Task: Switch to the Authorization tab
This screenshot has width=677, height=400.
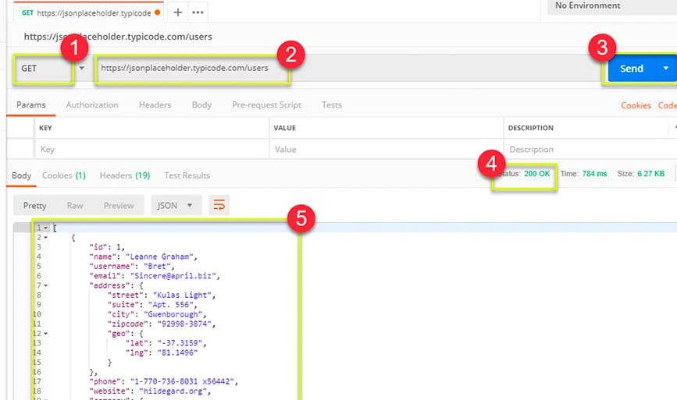Action: click(92, 104)
